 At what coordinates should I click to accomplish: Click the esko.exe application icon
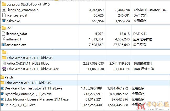(x=4, y=21)
